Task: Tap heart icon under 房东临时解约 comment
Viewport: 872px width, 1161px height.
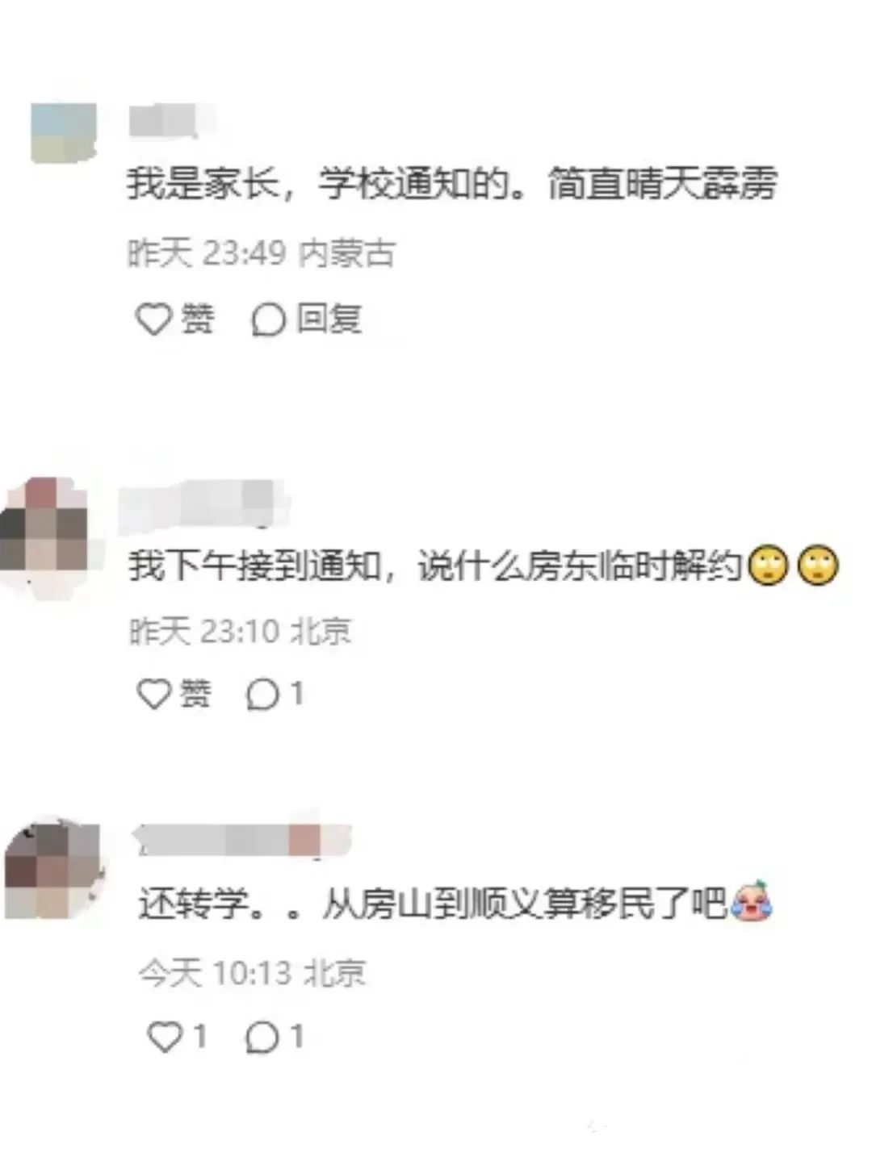Action: point(153,693)
